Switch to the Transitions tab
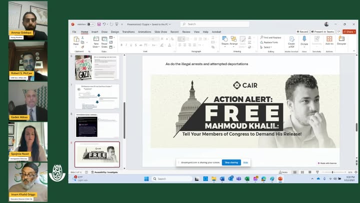360x203 pixels. pyautogui.click(x=128, y=32)
